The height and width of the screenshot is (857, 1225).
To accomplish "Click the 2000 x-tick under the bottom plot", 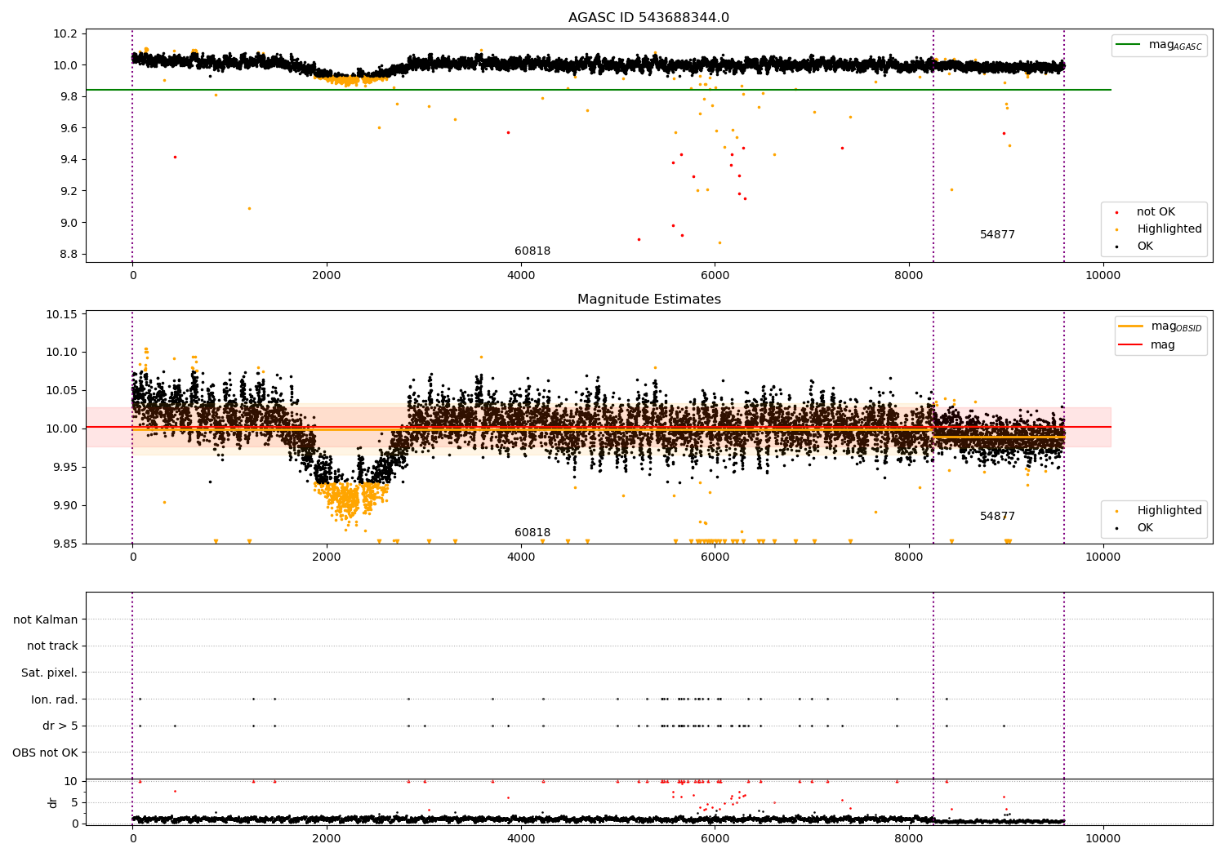I will pos(327,838).
